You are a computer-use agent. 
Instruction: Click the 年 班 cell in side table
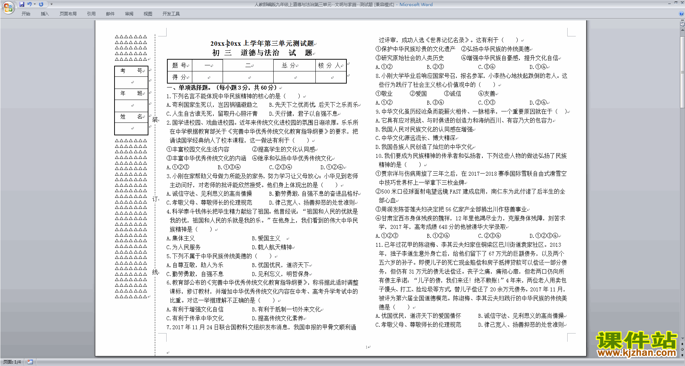coord(131,94)
